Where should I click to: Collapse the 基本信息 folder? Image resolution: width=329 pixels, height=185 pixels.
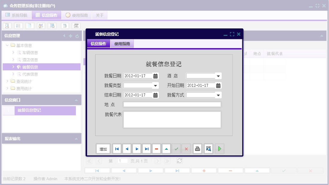(7, 45)
